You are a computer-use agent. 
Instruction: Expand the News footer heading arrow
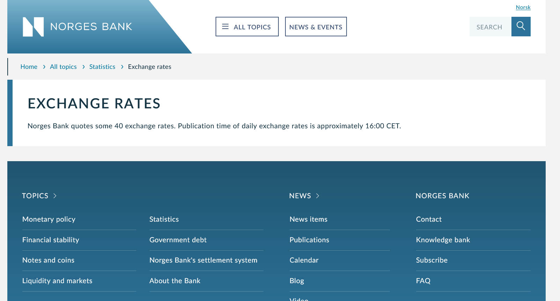pyautogui.click(x=318, y=196)
